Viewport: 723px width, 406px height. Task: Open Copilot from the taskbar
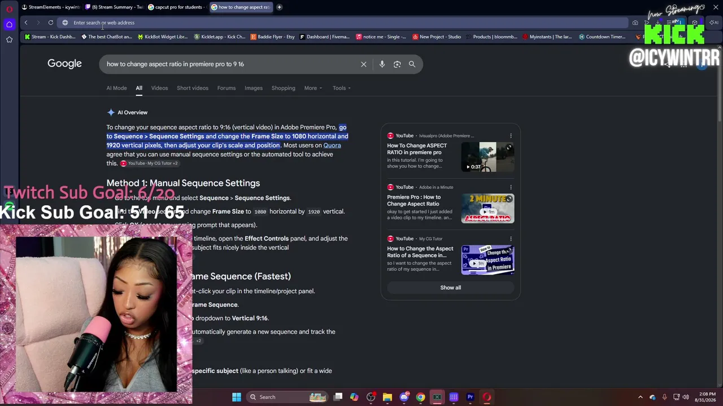coord(354,397)
